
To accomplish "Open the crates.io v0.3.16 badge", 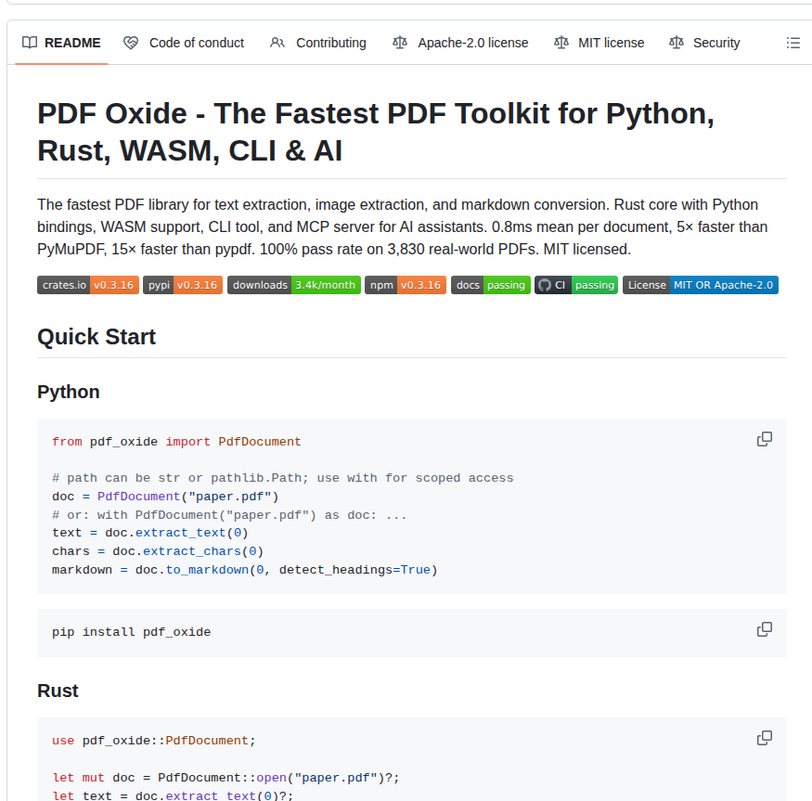I will click(88, 285).
